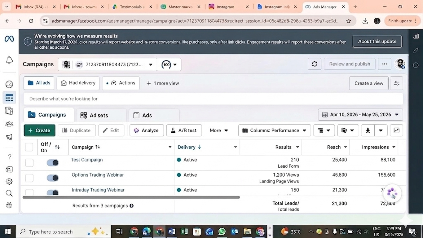Click the A/B test button
This screenshot has height=238, width=423.
184,130
